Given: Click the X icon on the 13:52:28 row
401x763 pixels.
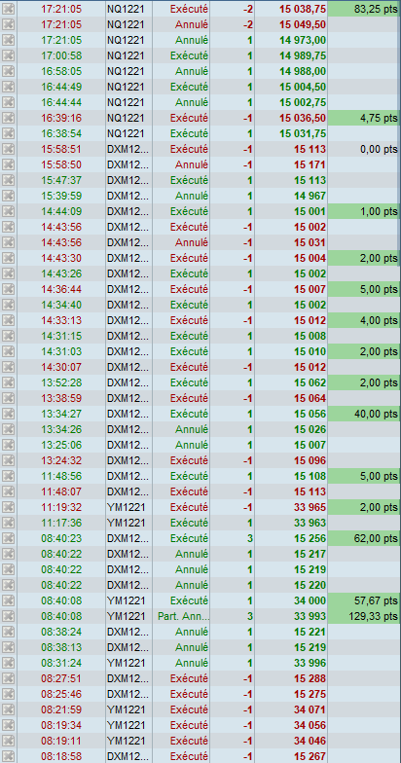Looking at the screenshot, I should point(8,382).
